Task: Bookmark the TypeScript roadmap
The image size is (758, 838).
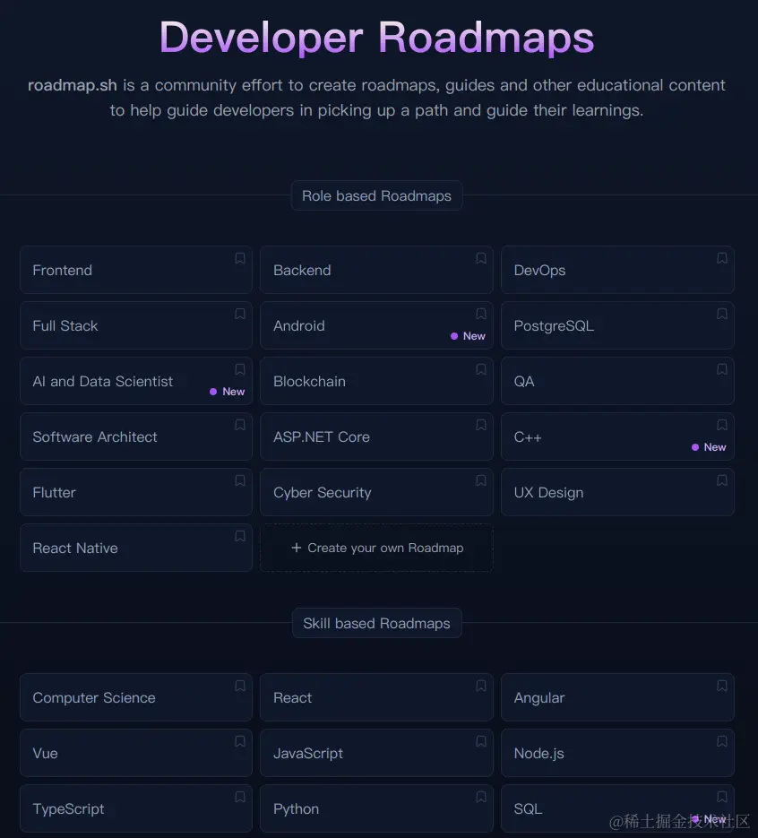Action: [x=240, y=798]
